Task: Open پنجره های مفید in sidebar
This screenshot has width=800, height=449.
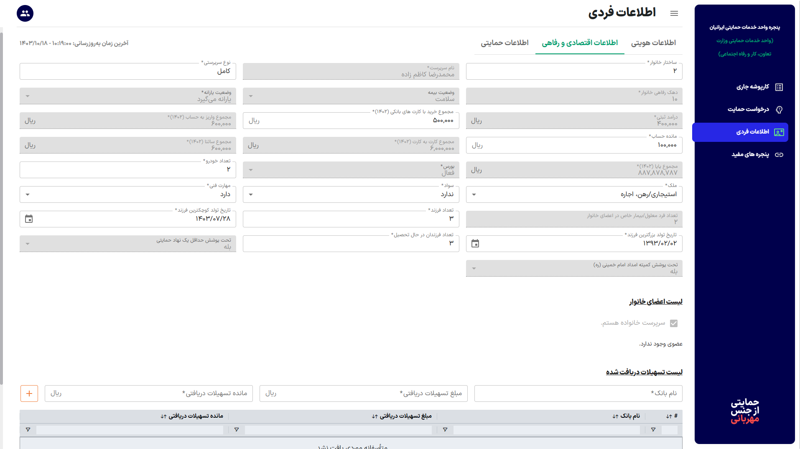Action: click(750, 155)
